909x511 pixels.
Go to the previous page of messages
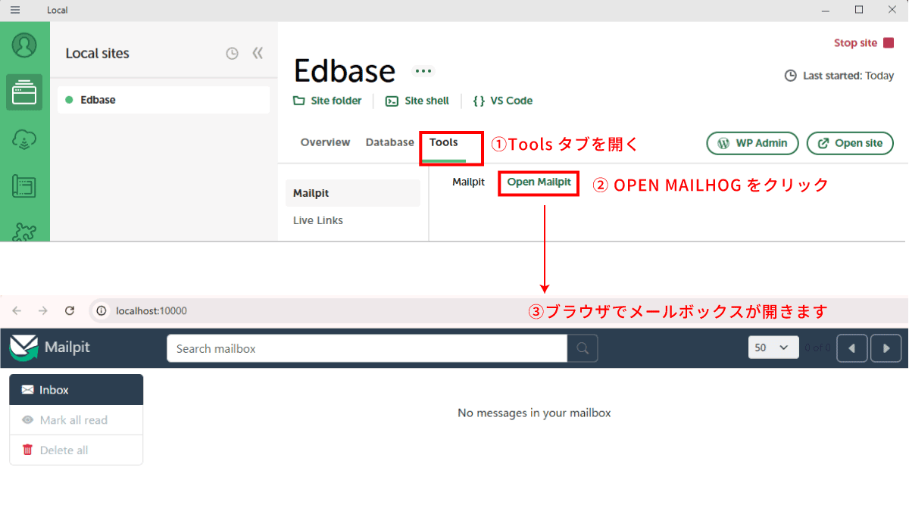(851, 348)
